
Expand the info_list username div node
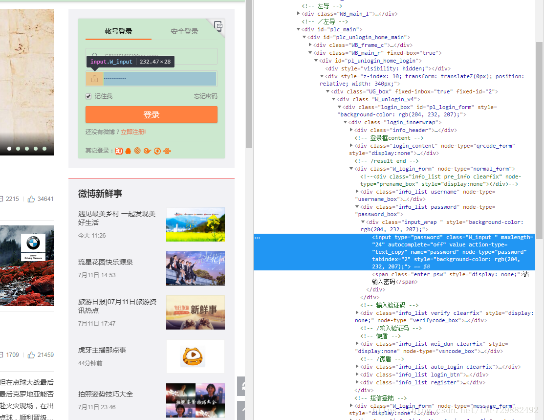click(x=357, y=192)
